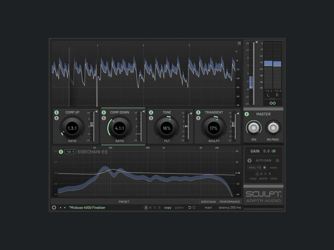Click the Sidechain-EQ 100 % amount field

[x=70, y=152]
